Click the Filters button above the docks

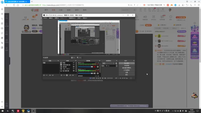(x=79, y=58)
